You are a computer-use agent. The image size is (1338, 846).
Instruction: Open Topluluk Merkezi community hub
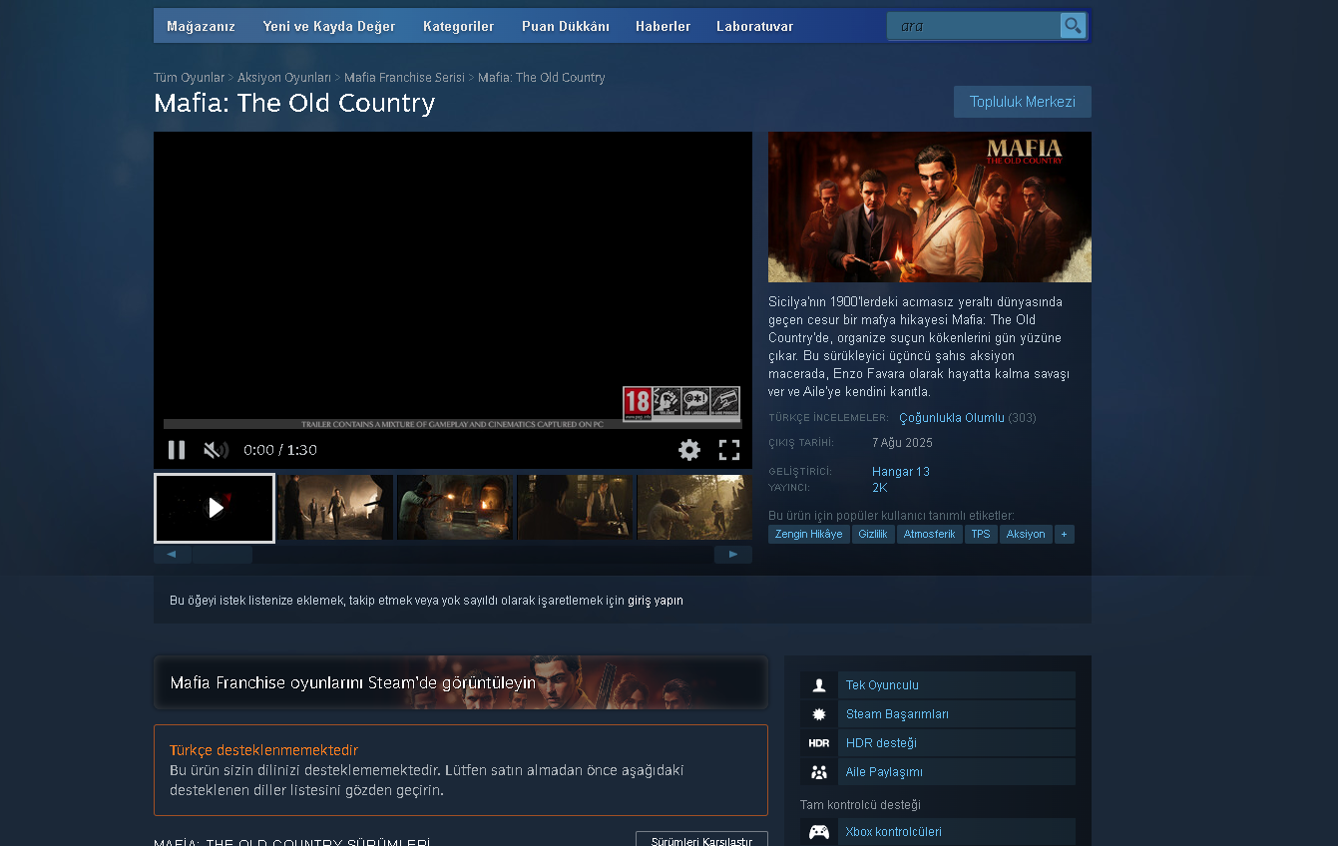(1023, 102)
